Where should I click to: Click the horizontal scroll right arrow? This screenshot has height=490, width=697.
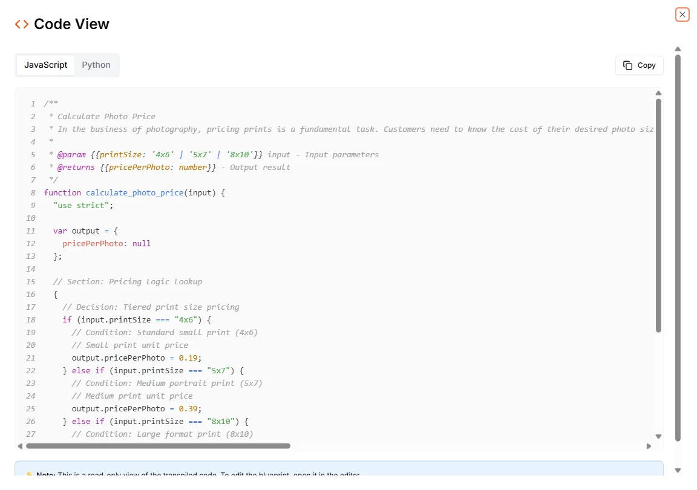point(649,446)
